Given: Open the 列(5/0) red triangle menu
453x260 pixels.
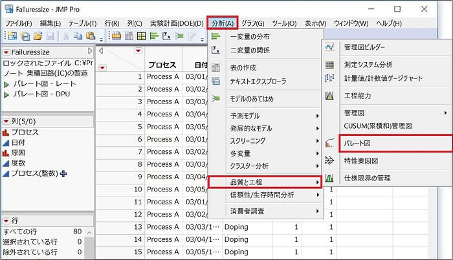Looking at the screenshot, I should [6, 122].
